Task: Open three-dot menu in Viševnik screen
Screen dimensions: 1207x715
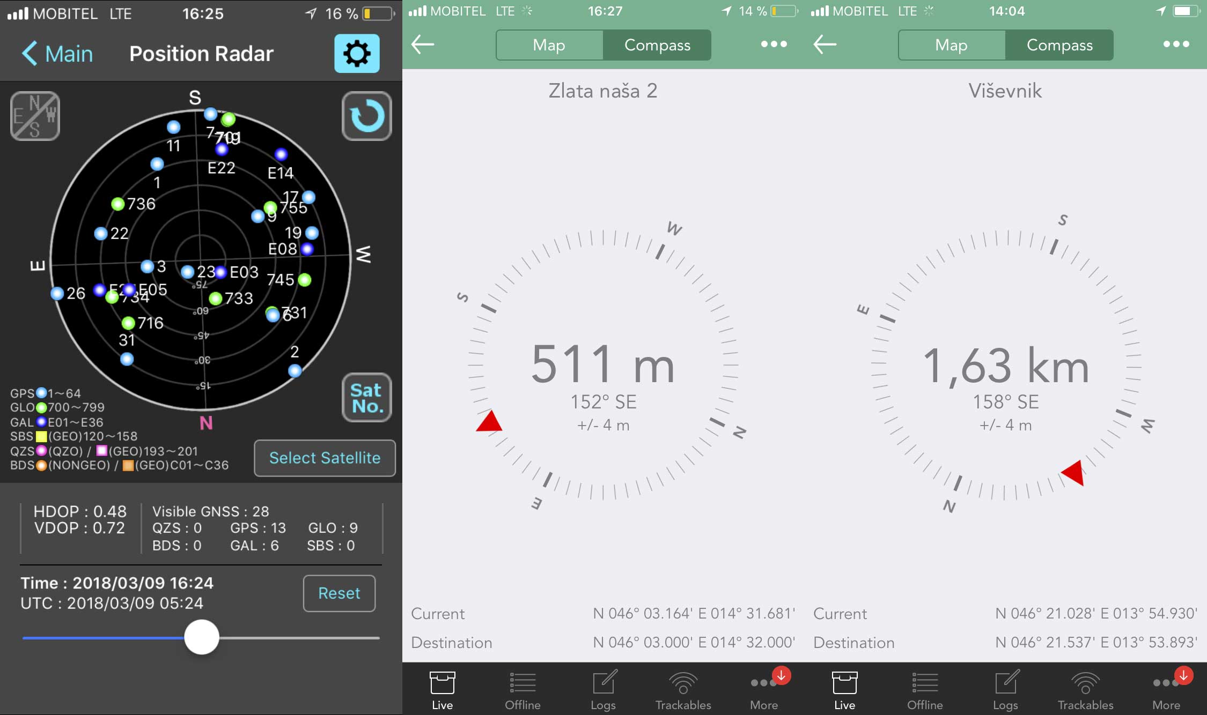Action: (1176, 44)
